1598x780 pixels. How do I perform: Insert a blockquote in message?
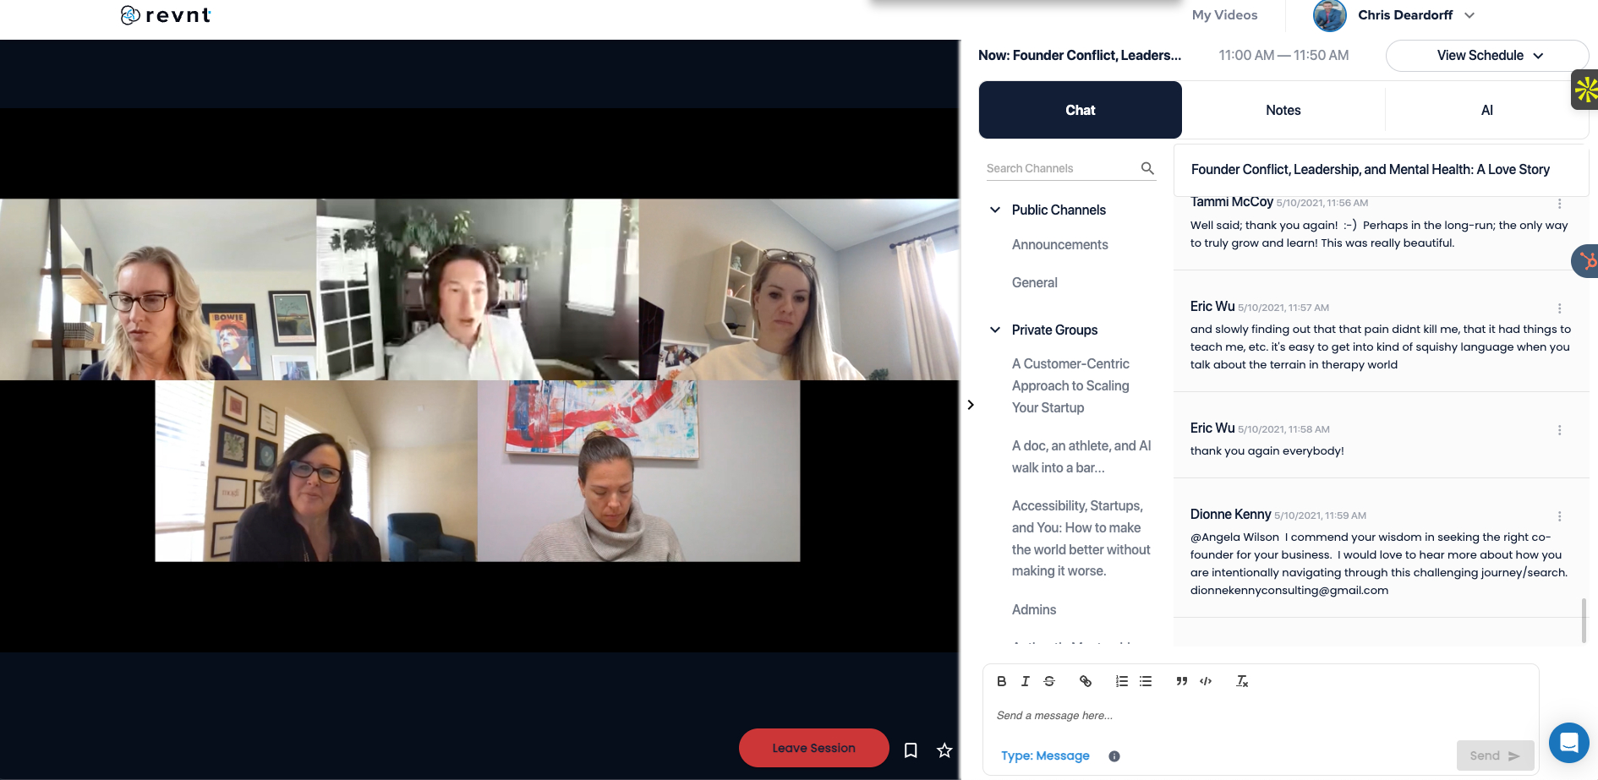[1181, 681]
